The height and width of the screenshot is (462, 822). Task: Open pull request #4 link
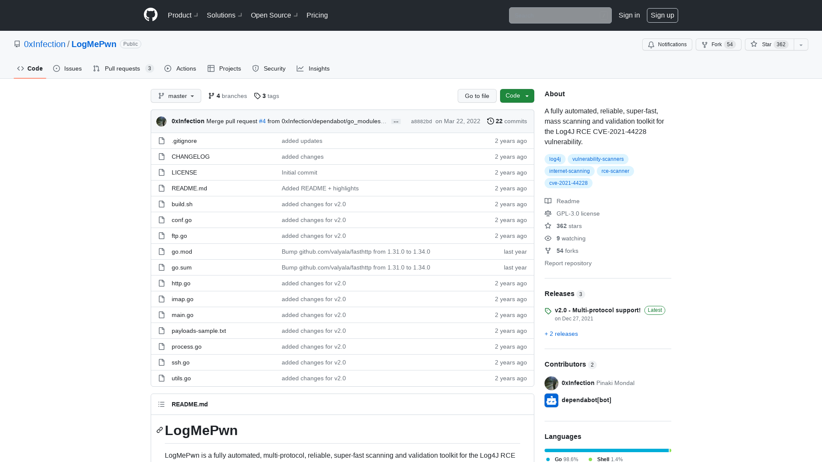pyautogui.click(x=262, y=121)
